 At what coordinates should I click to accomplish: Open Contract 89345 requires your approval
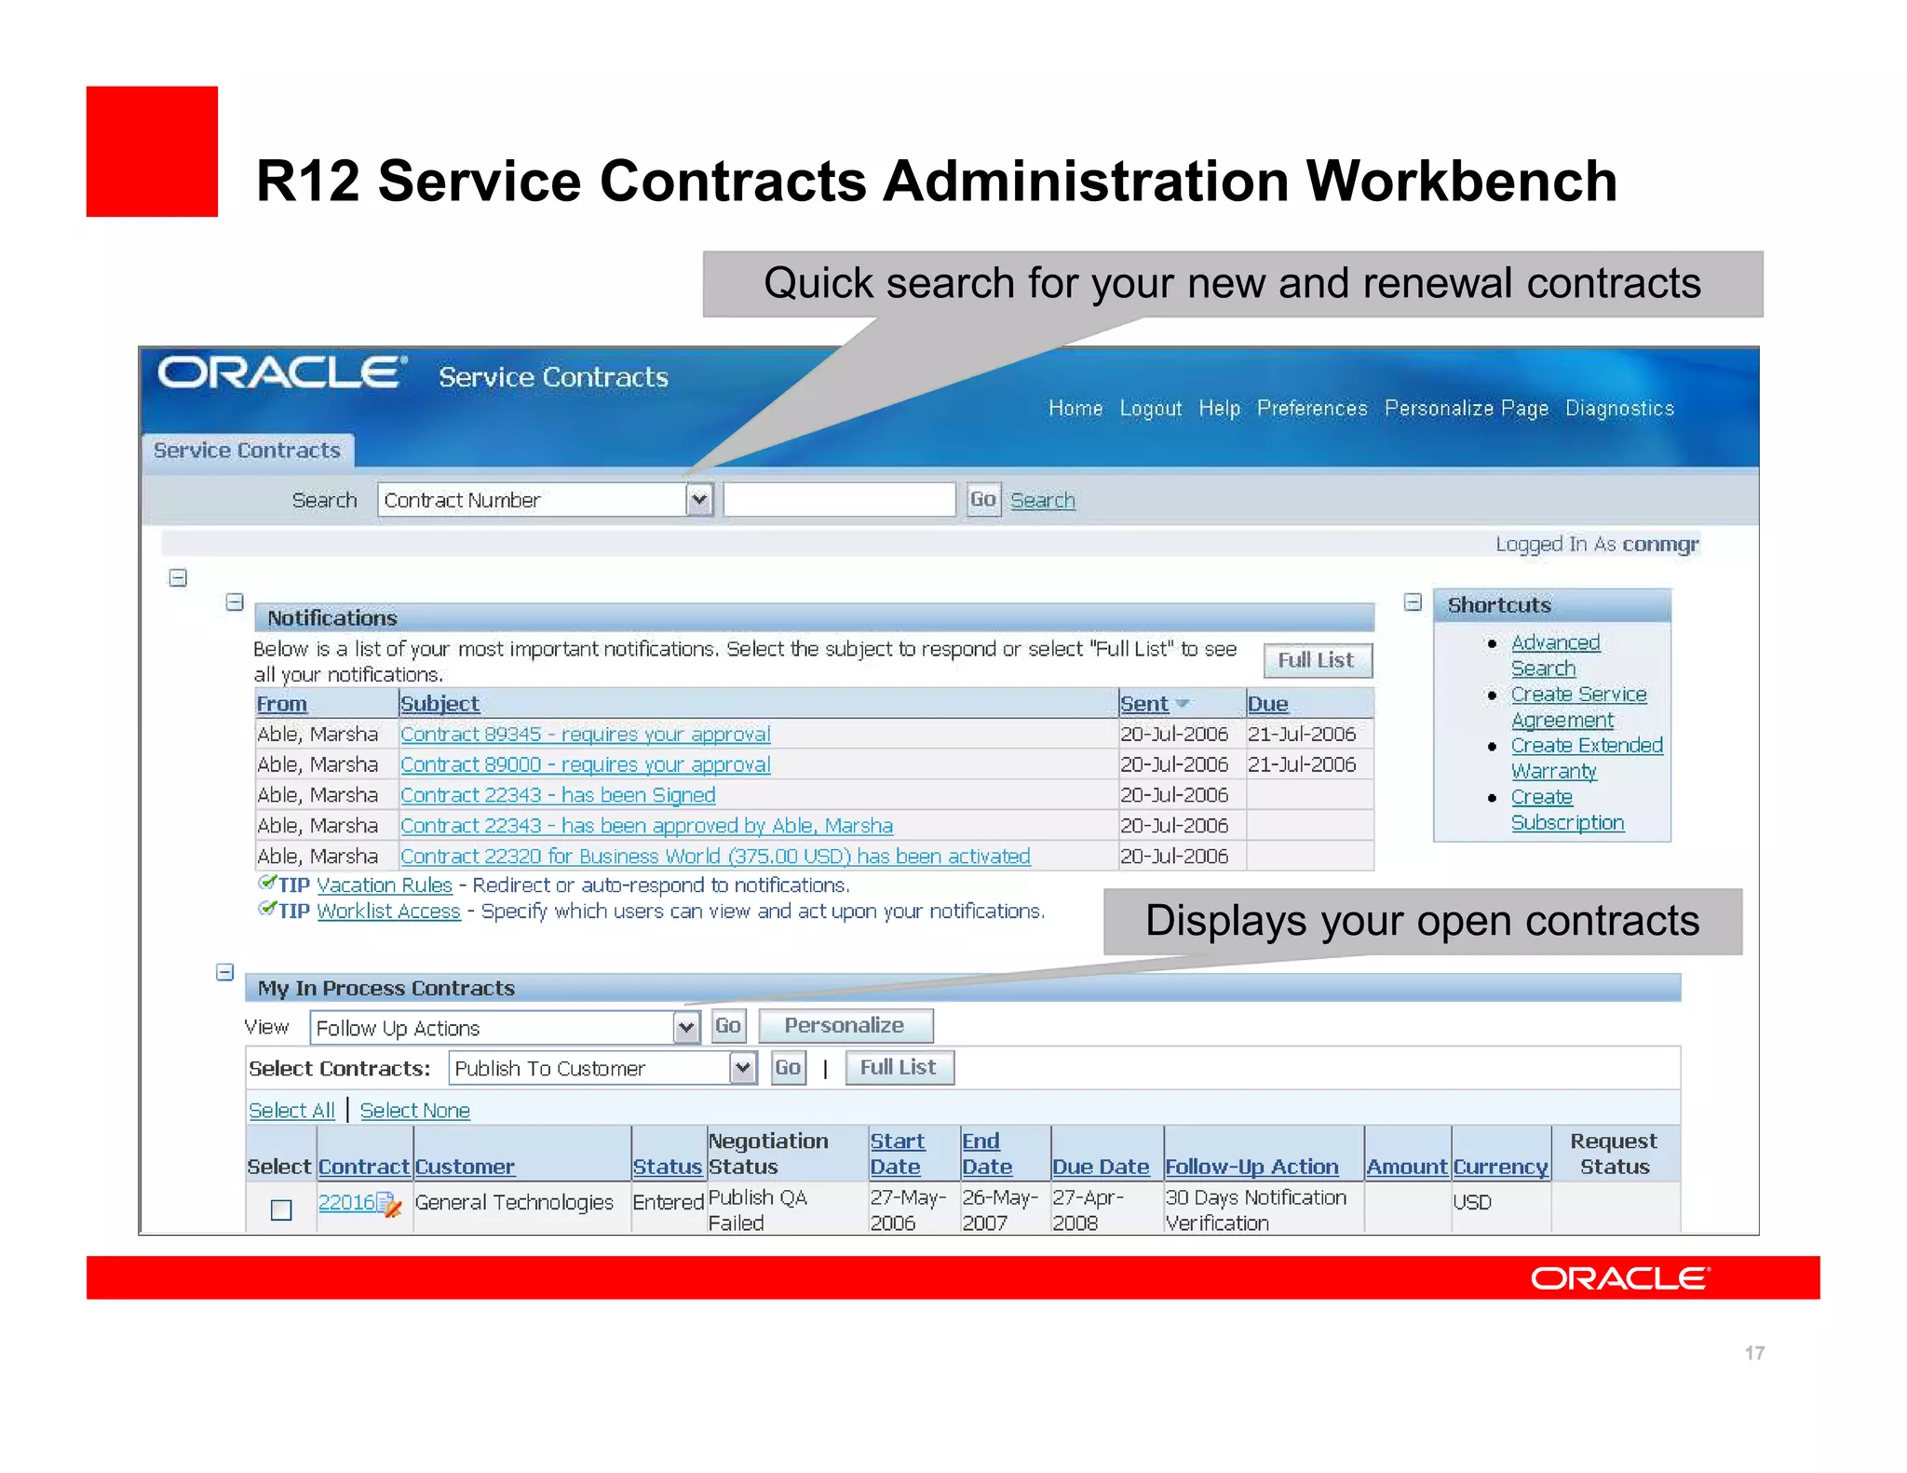586,735
